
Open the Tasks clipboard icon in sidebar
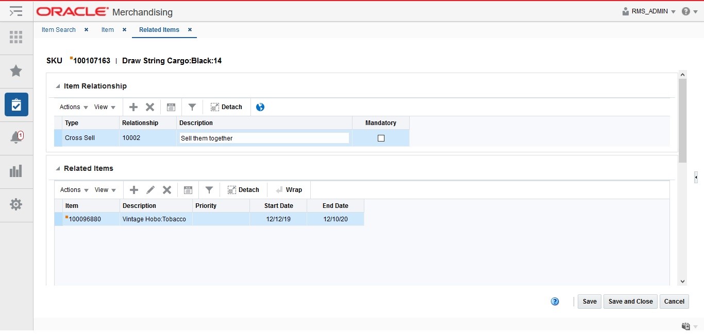(16, 104)
